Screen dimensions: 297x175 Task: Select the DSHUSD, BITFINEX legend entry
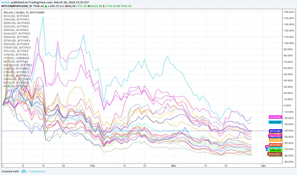[17, 19]
